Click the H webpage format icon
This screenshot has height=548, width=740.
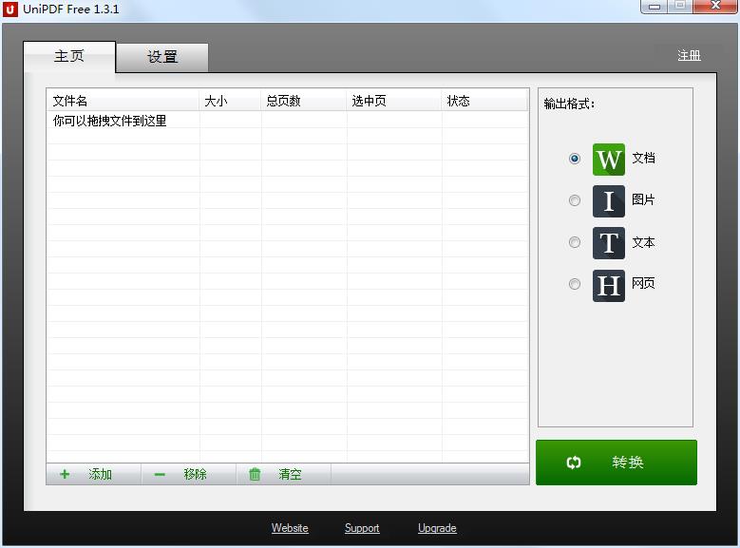[x=608, y=286]
